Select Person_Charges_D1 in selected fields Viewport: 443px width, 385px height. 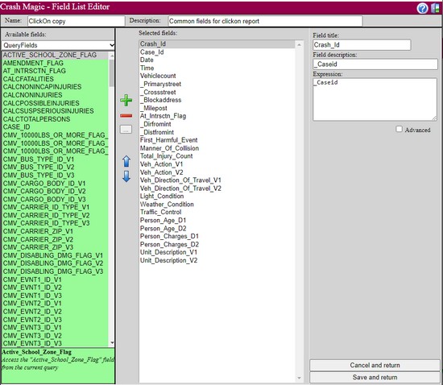(217, 236)
